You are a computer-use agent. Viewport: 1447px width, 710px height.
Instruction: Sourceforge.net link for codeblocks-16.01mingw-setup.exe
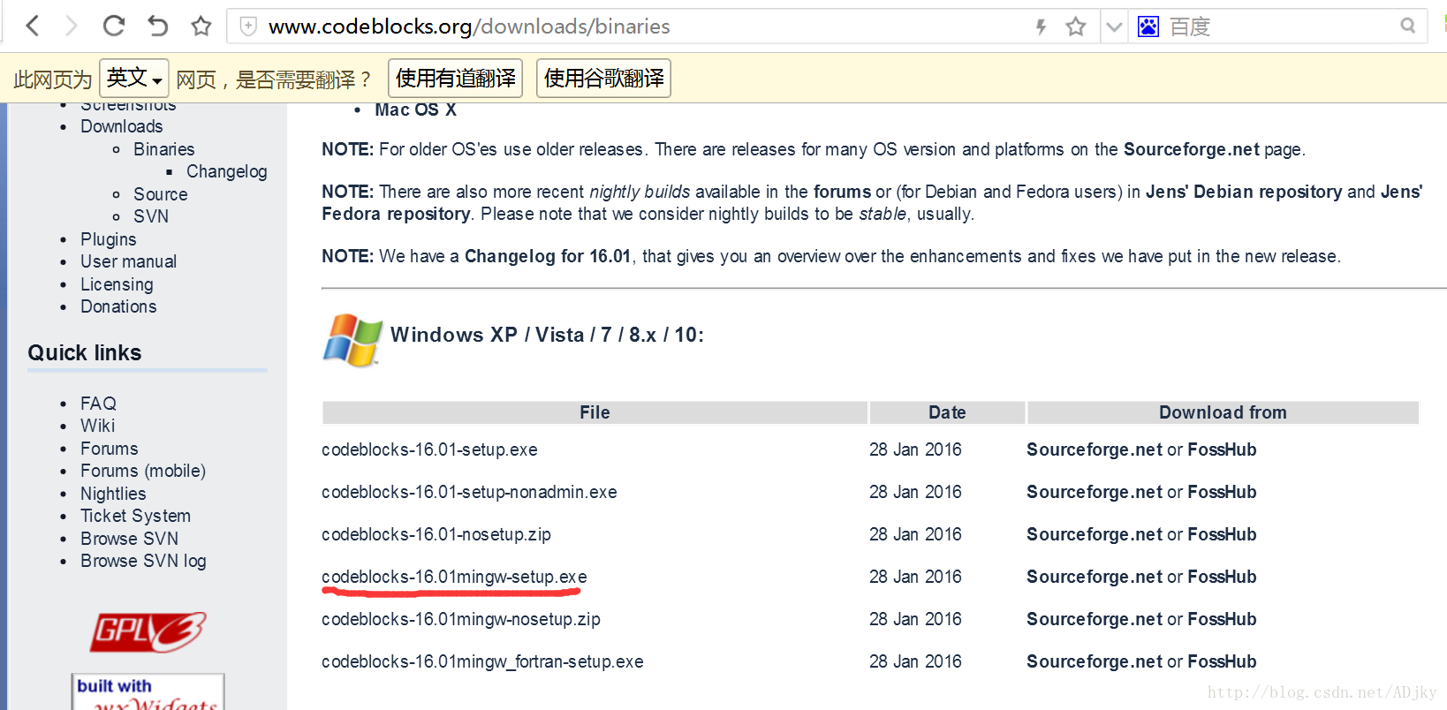(1095, 577)
